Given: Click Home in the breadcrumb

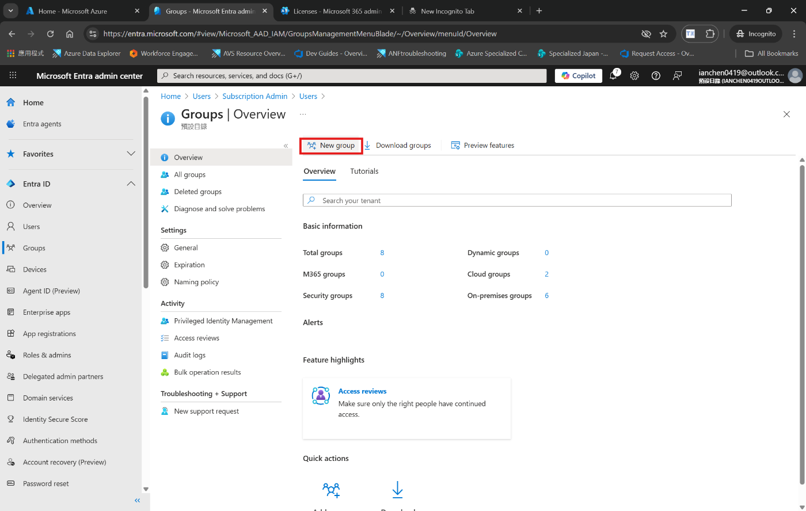Looking at the screenshot, I should click(171, 96).
